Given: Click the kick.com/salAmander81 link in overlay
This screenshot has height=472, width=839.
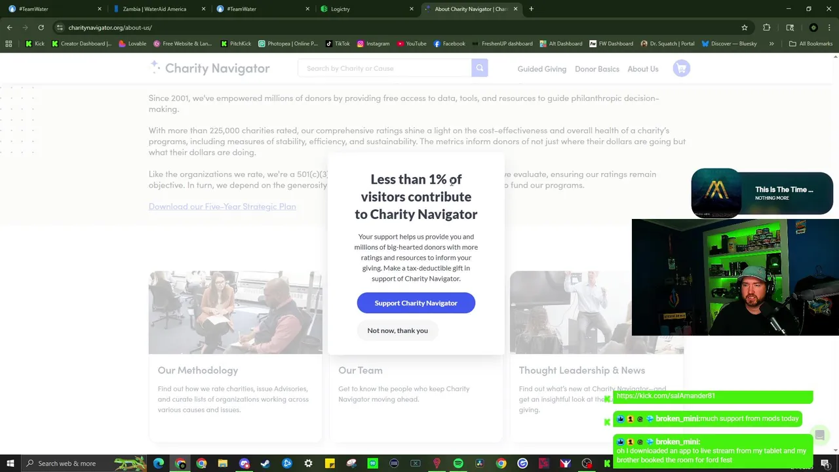Looking at the screenshot, I should click(665, 396).
